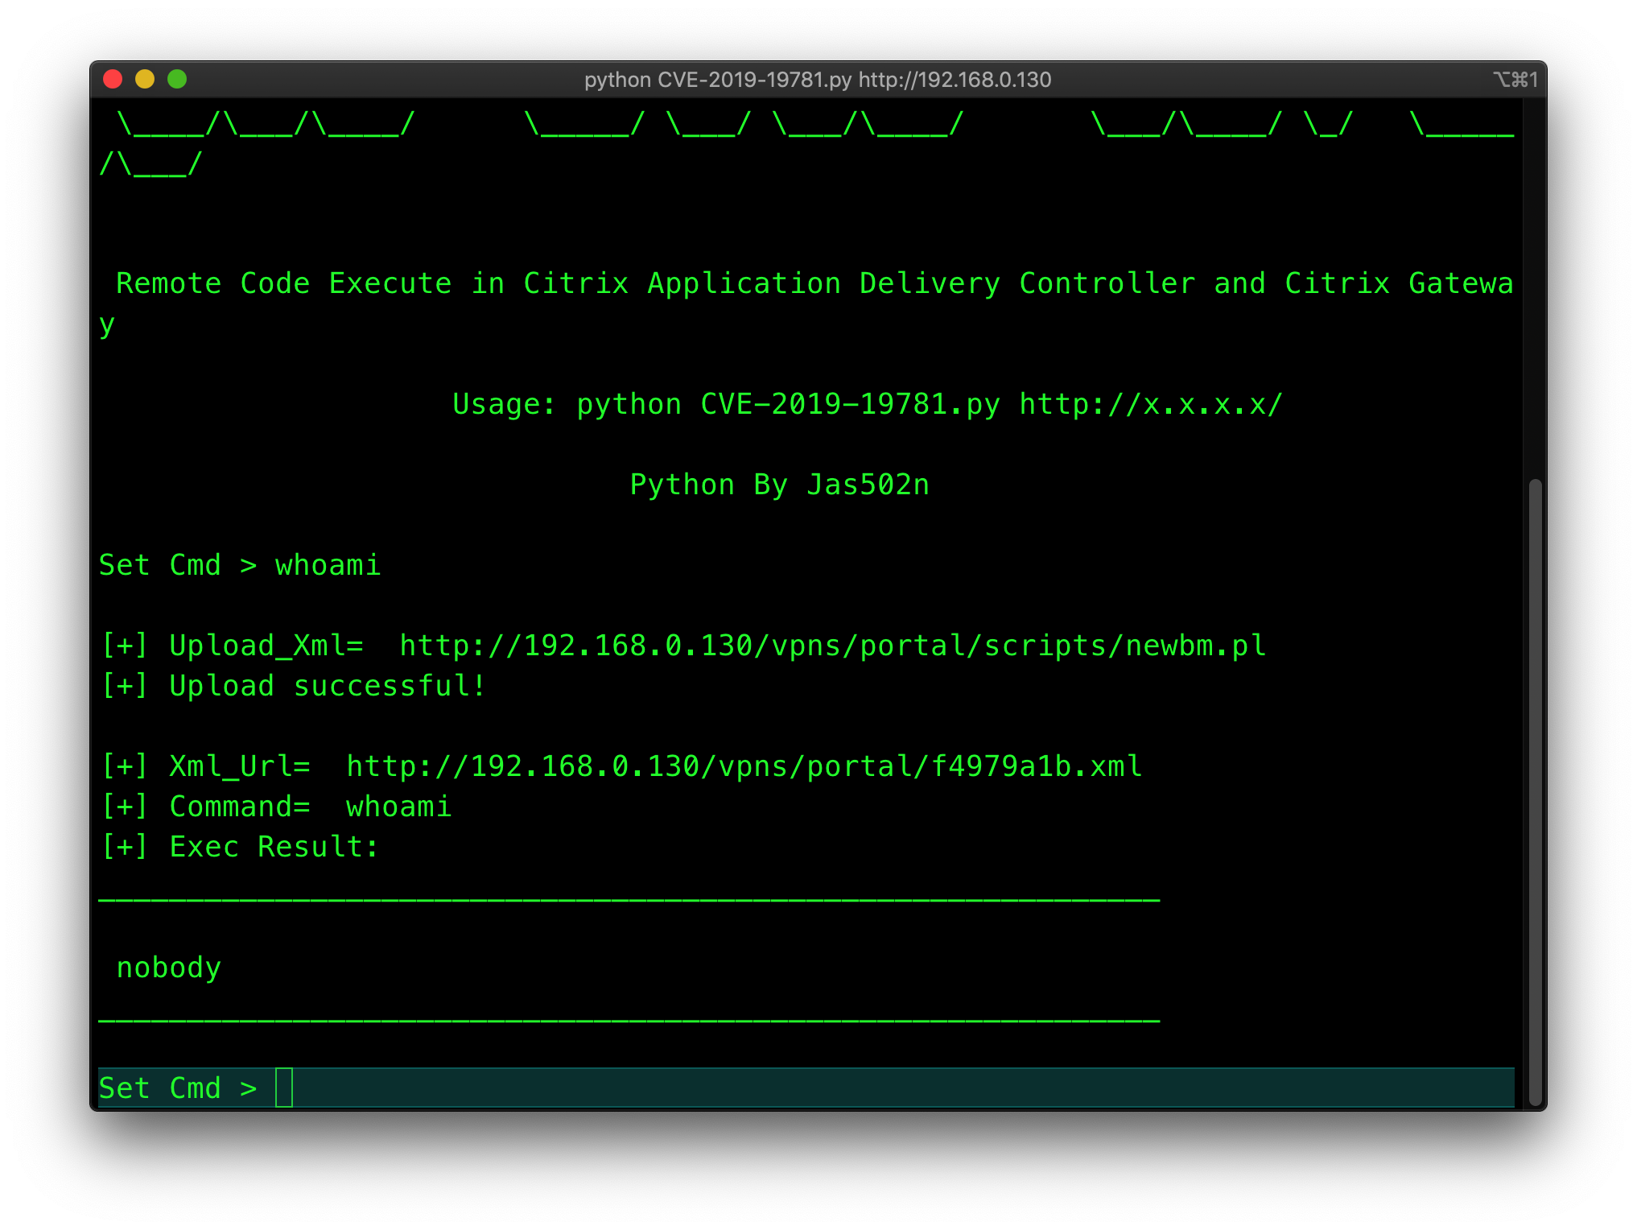The width and height of the screenshot is (1637, 1230).
Task: Click the 'nobody' exec result output
Action: tap(169, 968)
